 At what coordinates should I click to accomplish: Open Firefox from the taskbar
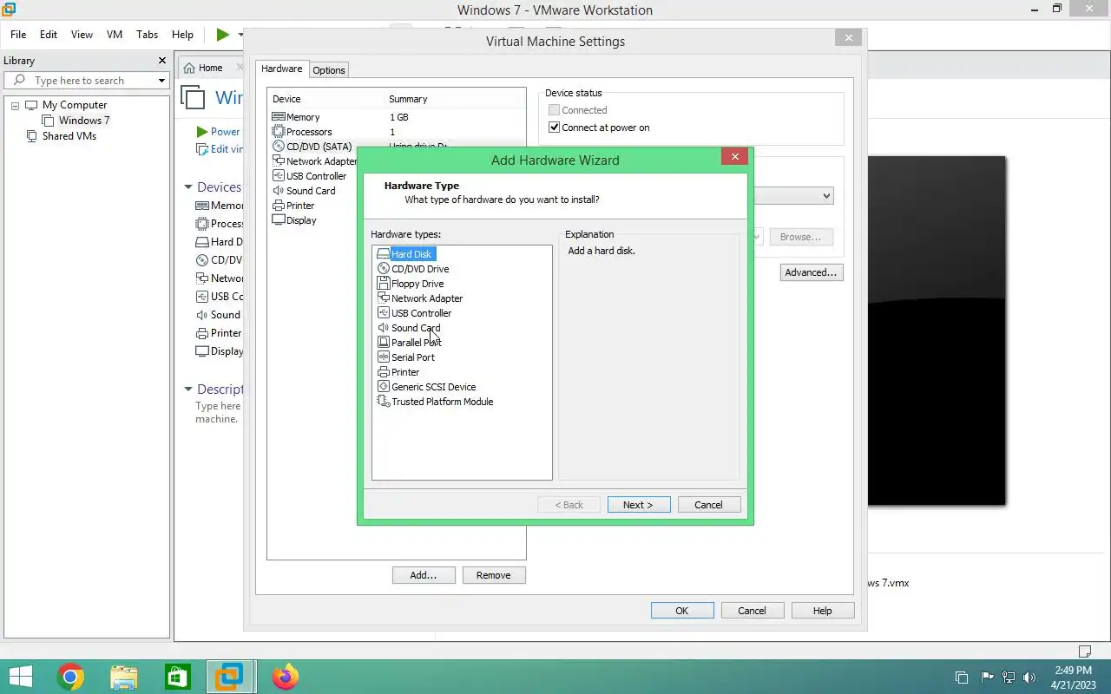point(285,677)
